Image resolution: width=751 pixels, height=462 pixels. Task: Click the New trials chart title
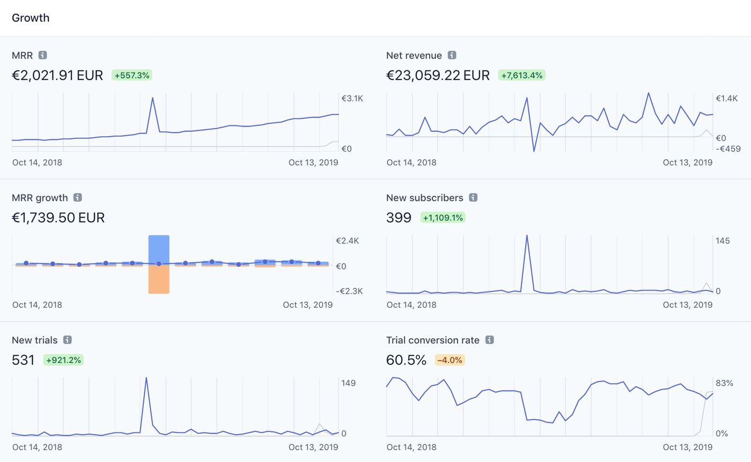[35, 340]
